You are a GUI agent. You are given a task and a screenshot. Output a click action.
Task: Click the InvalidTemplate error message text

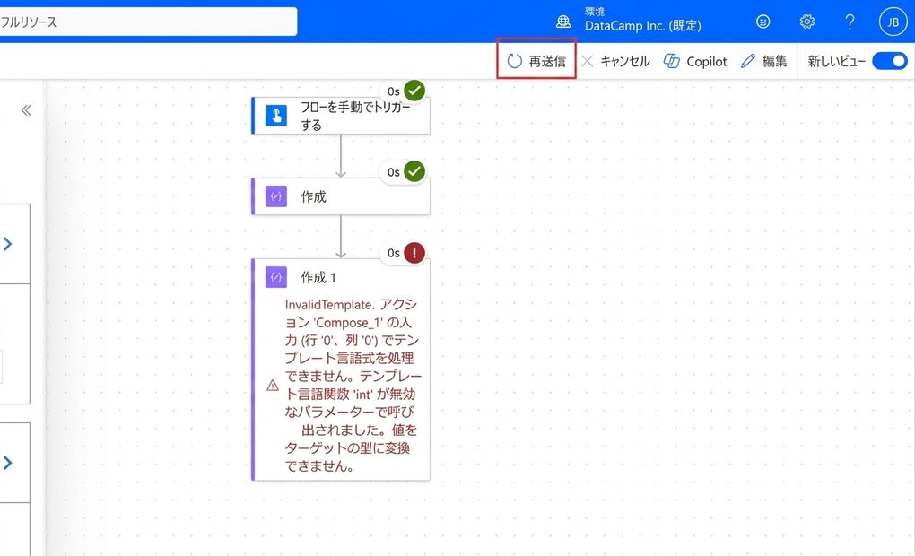pos(353,385)
